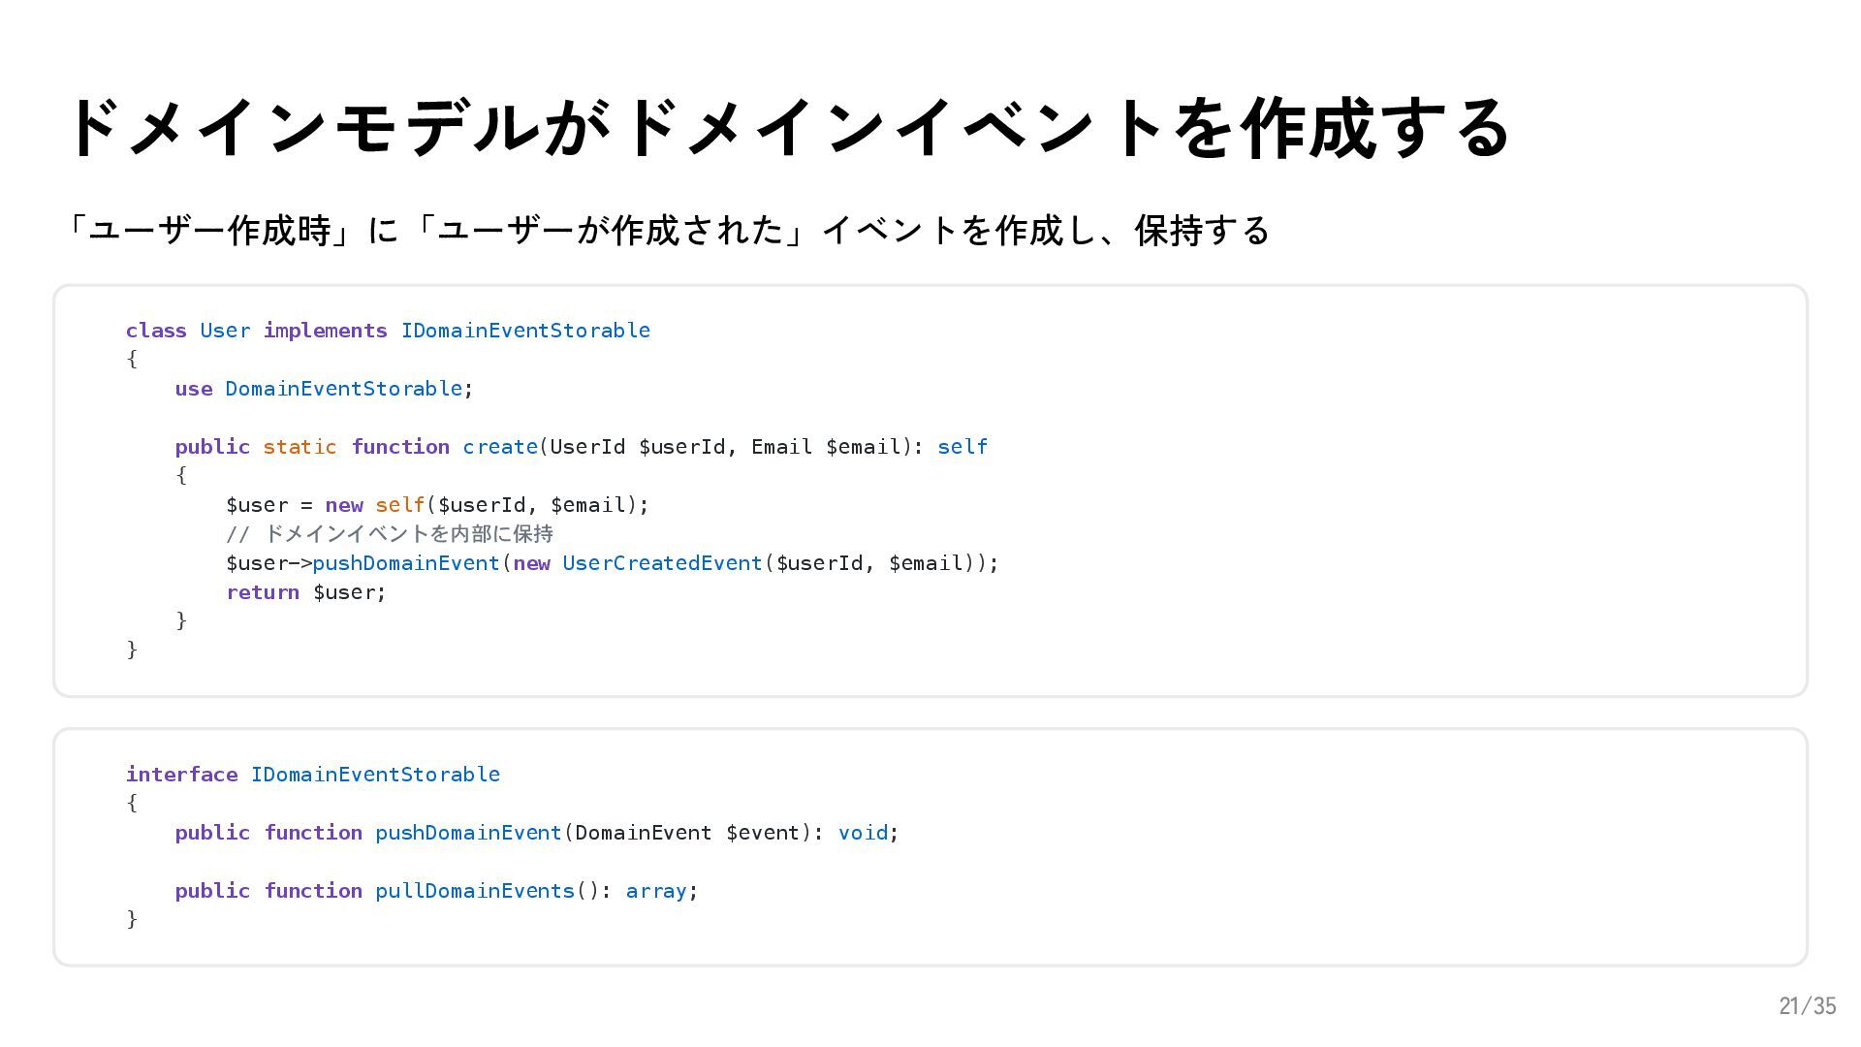Click the 'create' static function name

click(500, 447)
